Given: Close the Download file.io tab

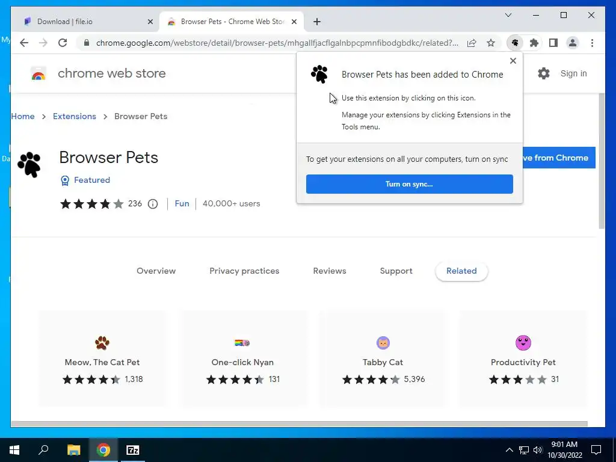Looking at the screenshot, I should pos(150,22).
